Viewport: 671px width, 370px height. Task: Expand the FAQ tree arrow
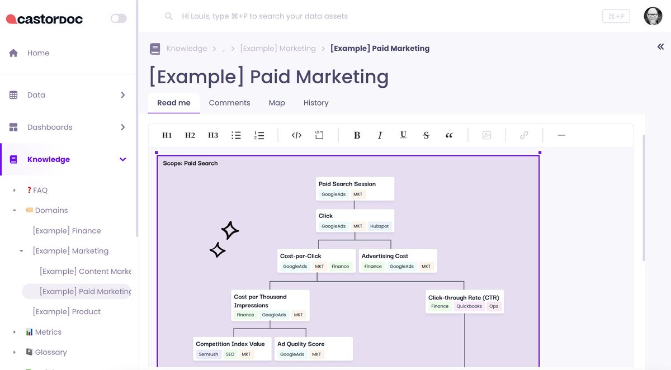point(15,191)
